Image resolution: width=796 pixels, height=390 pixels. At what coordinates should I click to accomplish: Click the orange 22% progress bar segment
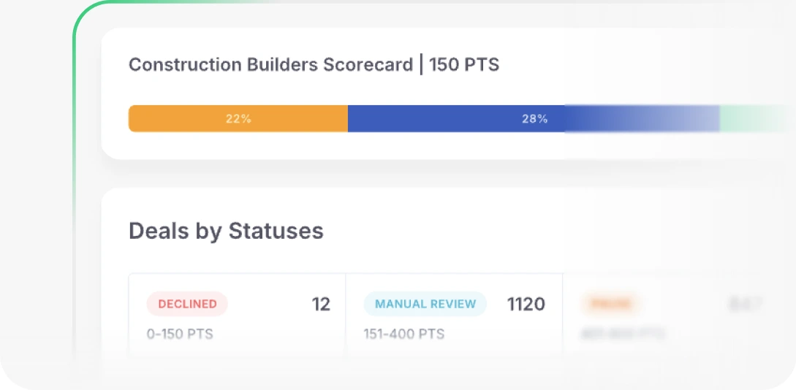pos(238,118)
